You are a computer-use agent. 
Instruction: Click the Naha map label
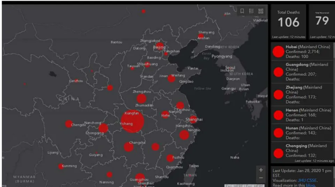234,157
